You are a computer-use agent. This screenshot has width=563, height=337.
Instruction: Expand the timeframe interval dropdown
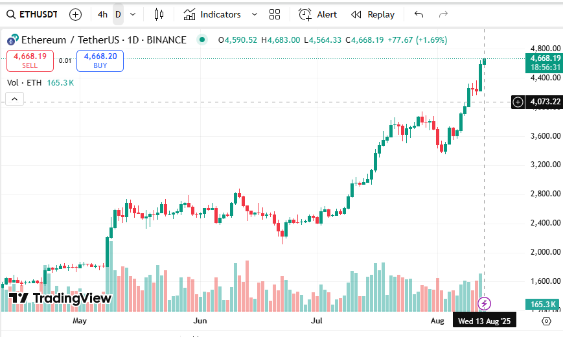tap(133, 14)
